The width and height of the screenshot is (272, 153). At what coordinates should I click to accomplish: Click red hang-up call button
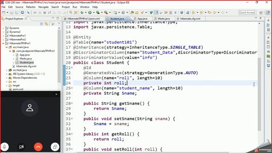point(38,147)
